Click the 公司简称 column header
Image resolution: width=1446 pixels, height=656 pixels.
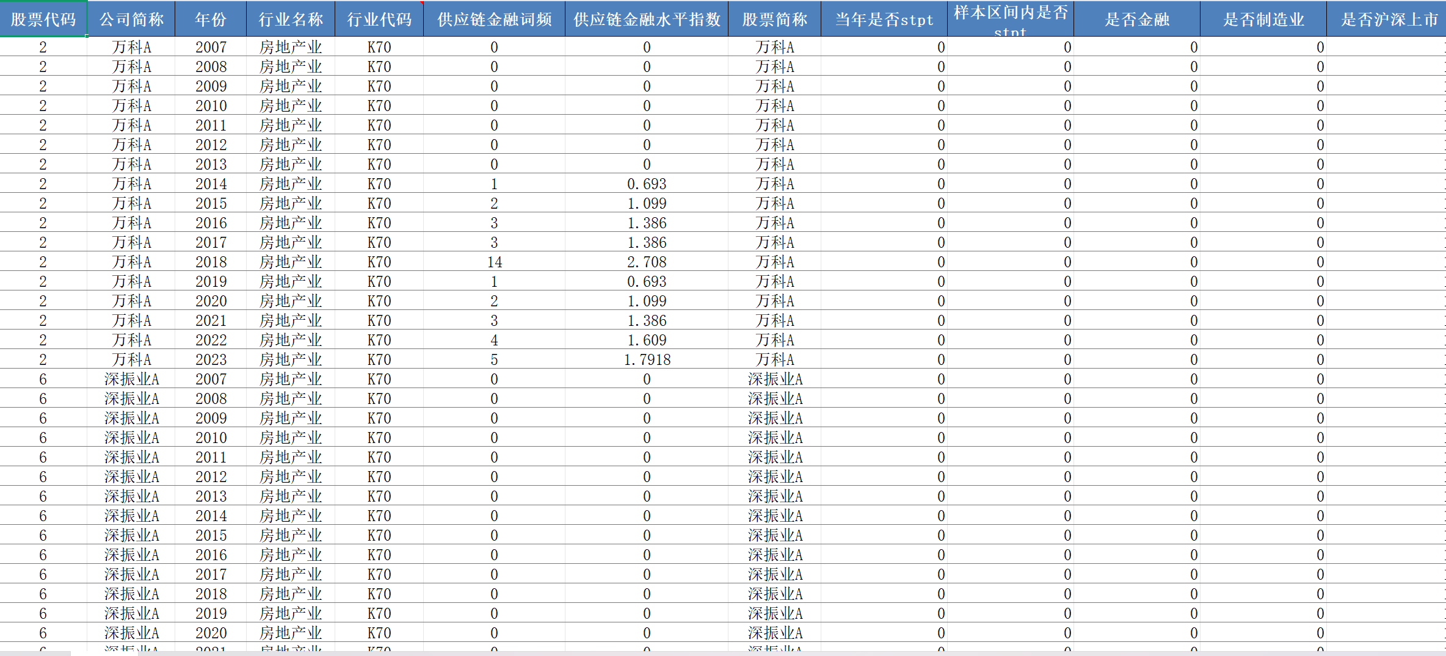click(x=131, y=19)
